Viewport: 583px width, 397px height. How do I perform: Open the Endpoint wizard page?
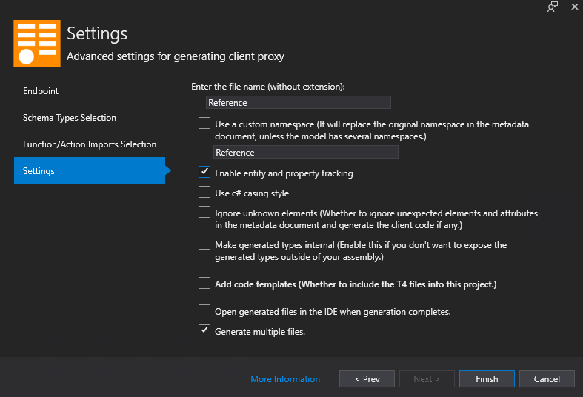coord(41,91)
